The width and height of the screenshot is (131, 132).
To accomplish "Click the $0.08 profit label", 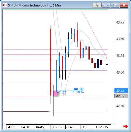I will pos(79,89).
